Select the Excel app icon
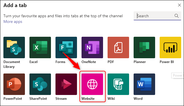Viewport: 184px width, 106px height. pos(40,47)
